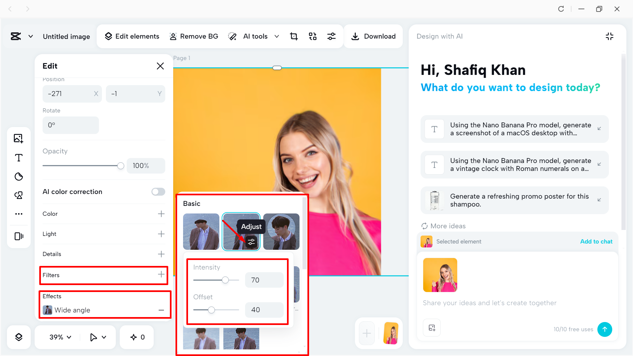
Task: Click the Y position input field
Action: click(136, 94)
